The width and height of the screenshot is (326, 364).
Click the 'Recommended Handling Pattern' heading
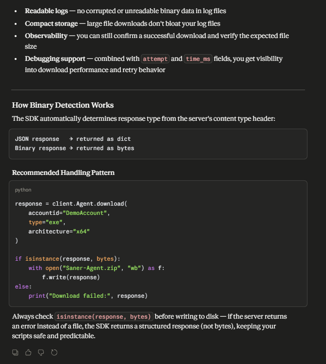point(63,172)
